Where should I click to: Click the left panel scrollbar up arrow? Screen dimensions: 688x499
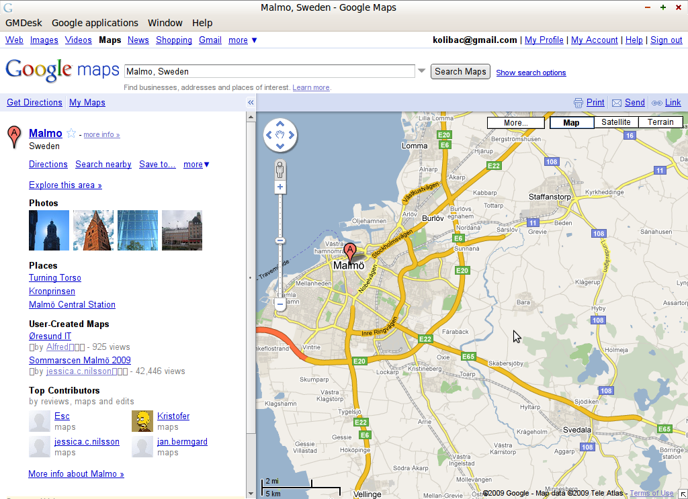(251, 117)
